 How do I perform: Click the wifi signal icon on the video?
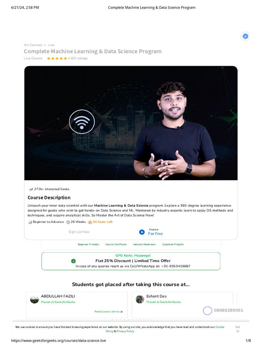(x=82, y=122)
